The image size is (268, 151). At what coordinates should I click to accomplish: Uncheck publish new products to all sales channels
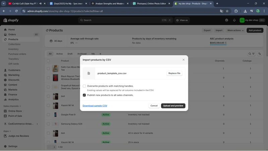[84, 95]
